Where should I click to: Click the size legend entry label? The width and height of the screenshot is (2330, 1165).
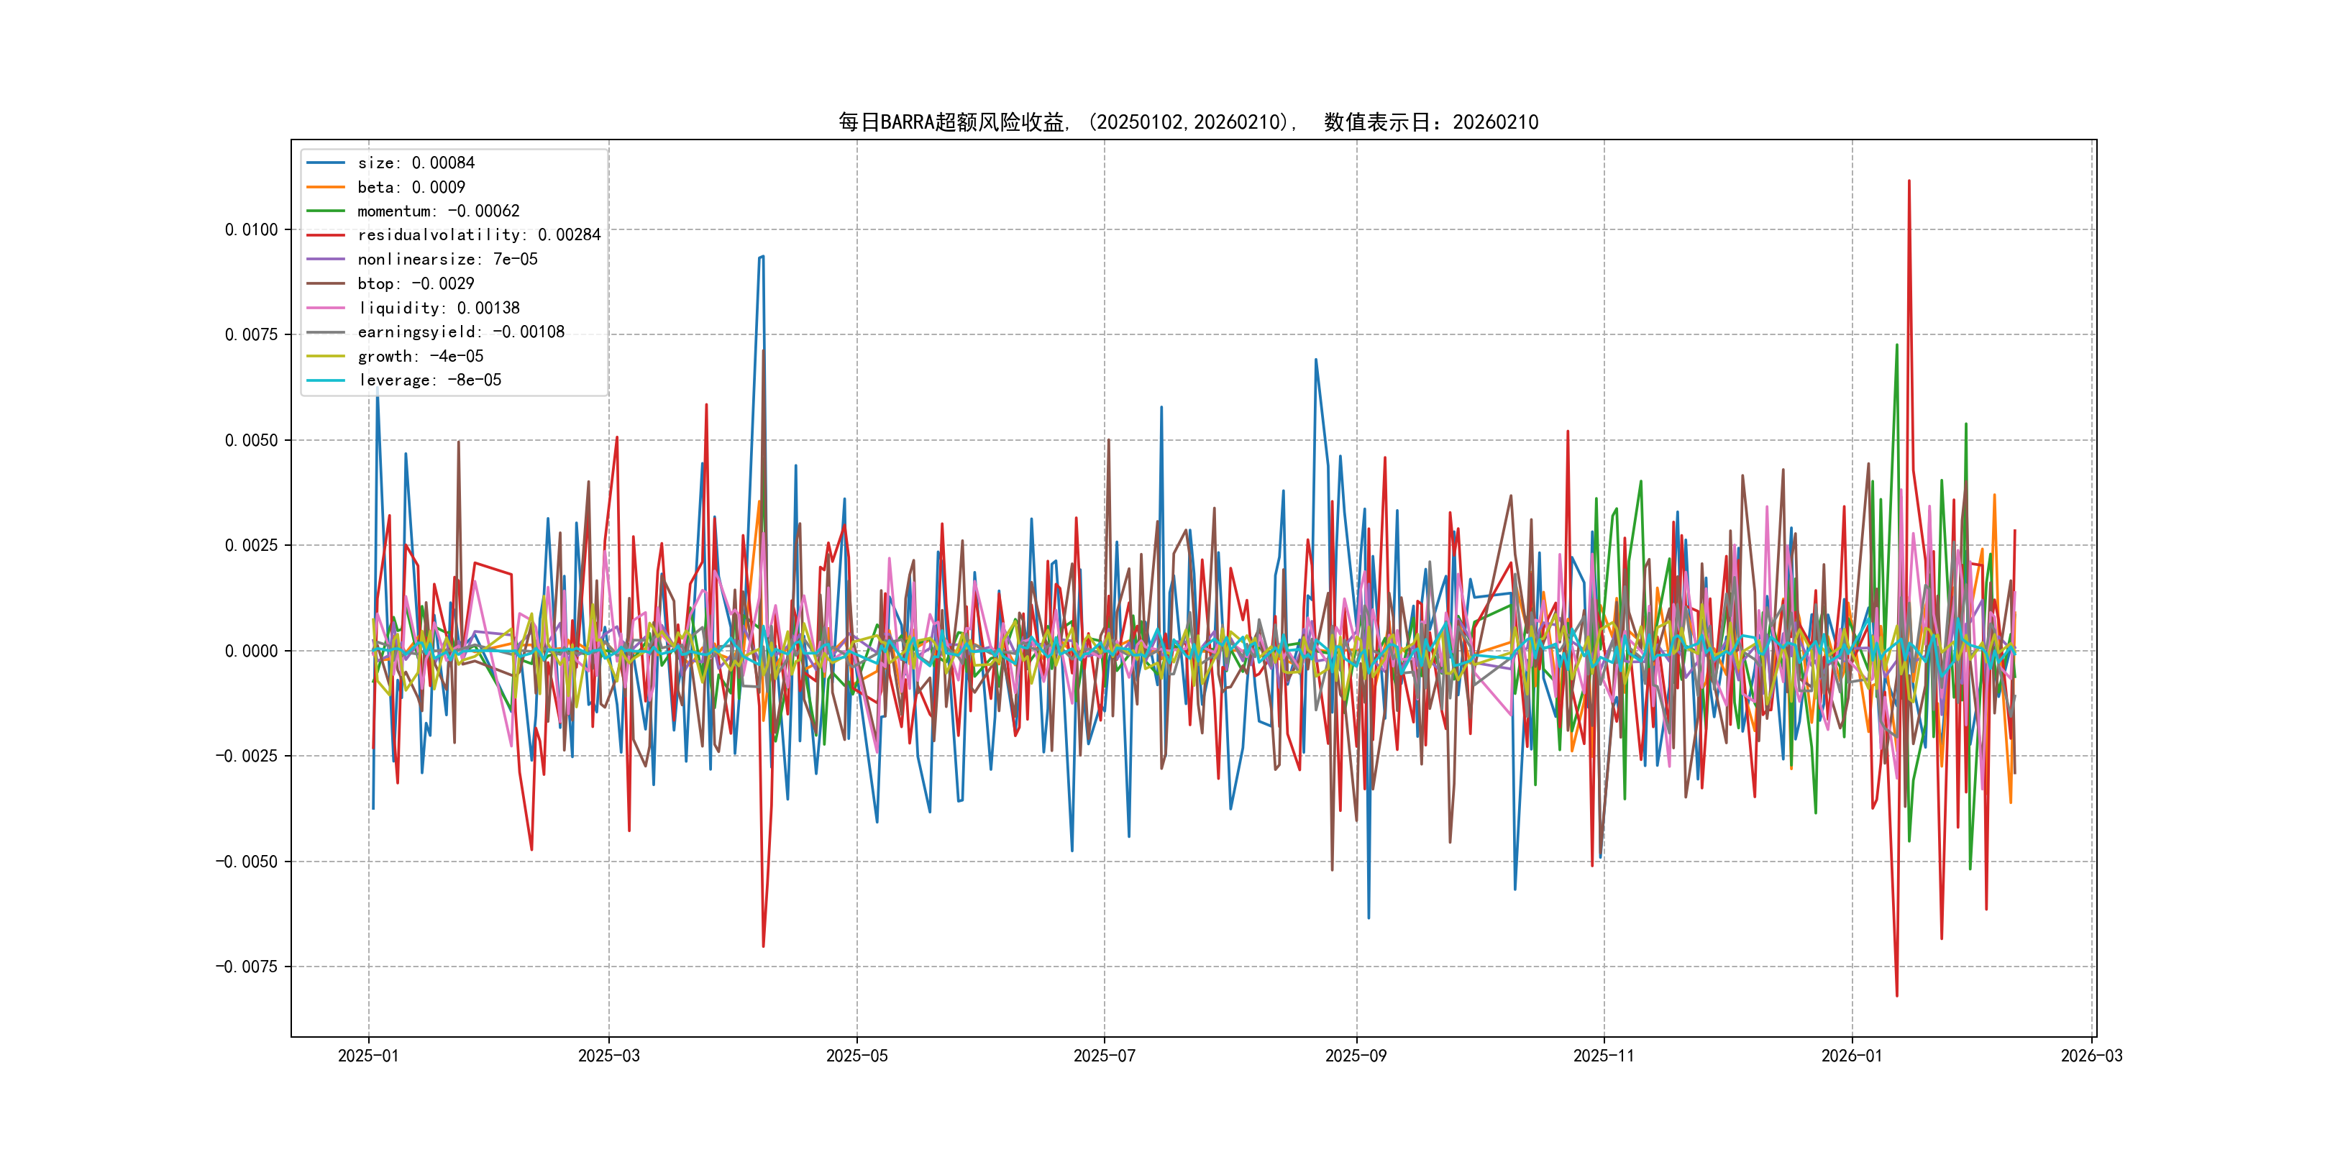(x=415, y=163)
